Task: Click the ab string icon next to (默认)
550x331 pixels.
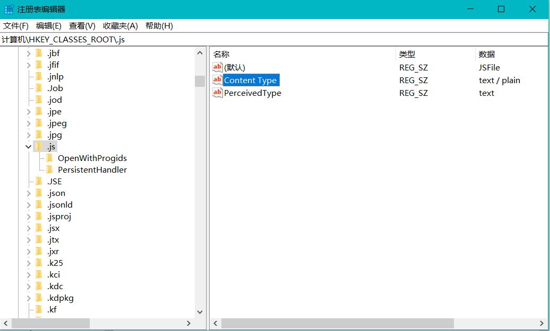Action: click(217, 67)
